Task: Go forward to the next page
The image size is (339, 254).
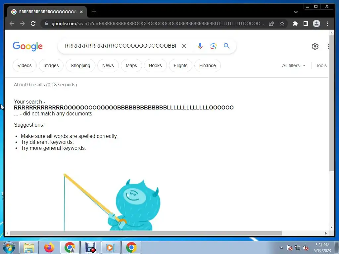Action: tap(23, 23)
